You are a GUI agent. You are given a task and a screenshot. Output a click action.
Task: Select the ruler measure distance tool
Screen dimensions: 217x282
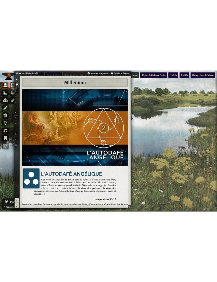[x=12, y=100]
